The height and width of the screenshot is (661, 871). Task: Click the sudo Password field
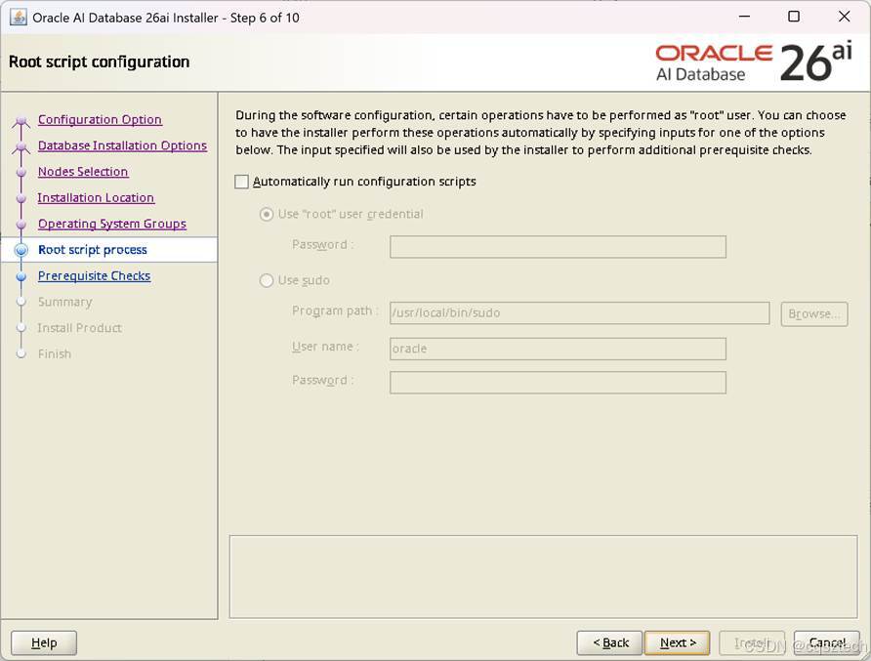click(558, 382)
